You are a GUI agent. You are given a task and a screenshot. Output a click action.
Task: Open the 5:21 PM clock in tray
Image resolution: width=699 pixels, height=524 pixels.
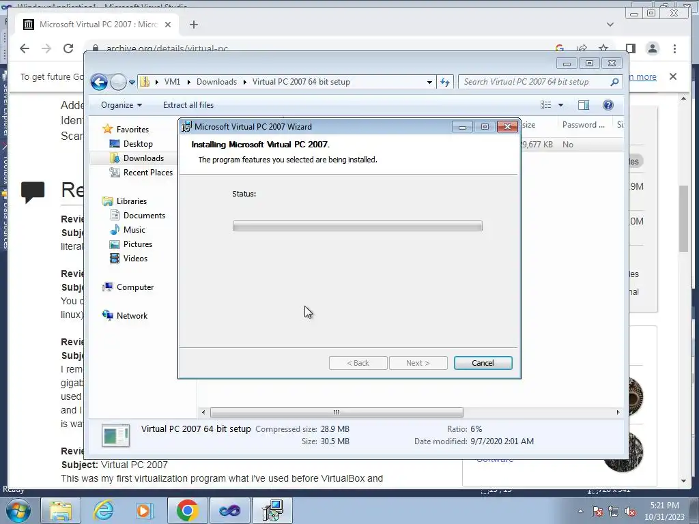664,511
